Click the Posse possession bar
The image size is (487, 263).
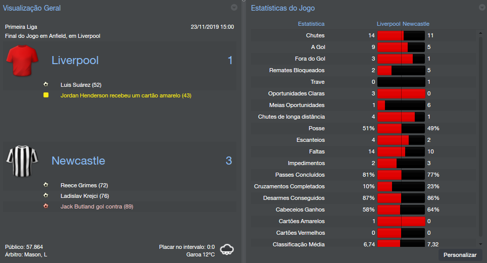pos(401,128)
